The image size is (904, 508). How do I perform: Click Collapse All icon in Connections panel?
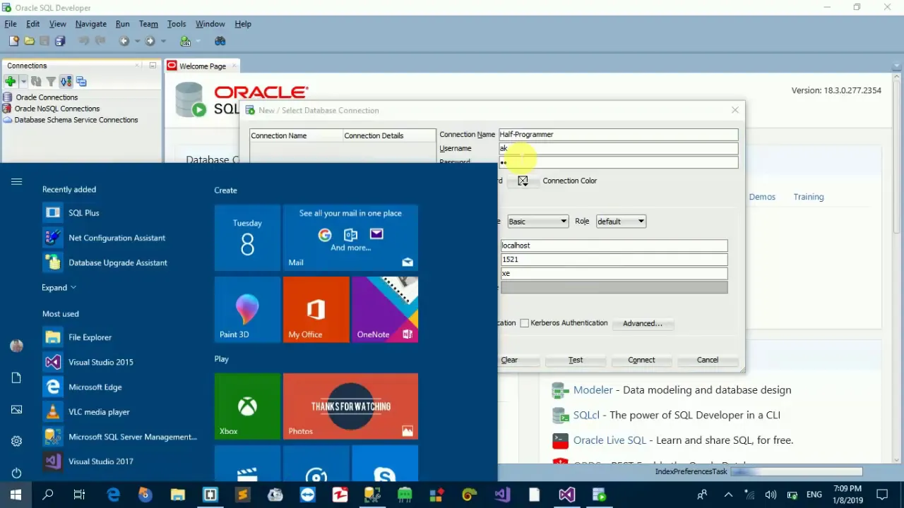pos(81,82)
